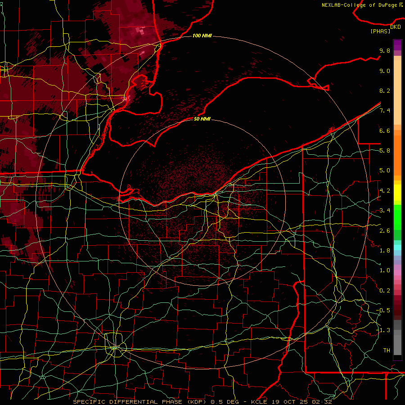
Task: Pick the peach color band near 8.2
Action: (x=397, y=92)
